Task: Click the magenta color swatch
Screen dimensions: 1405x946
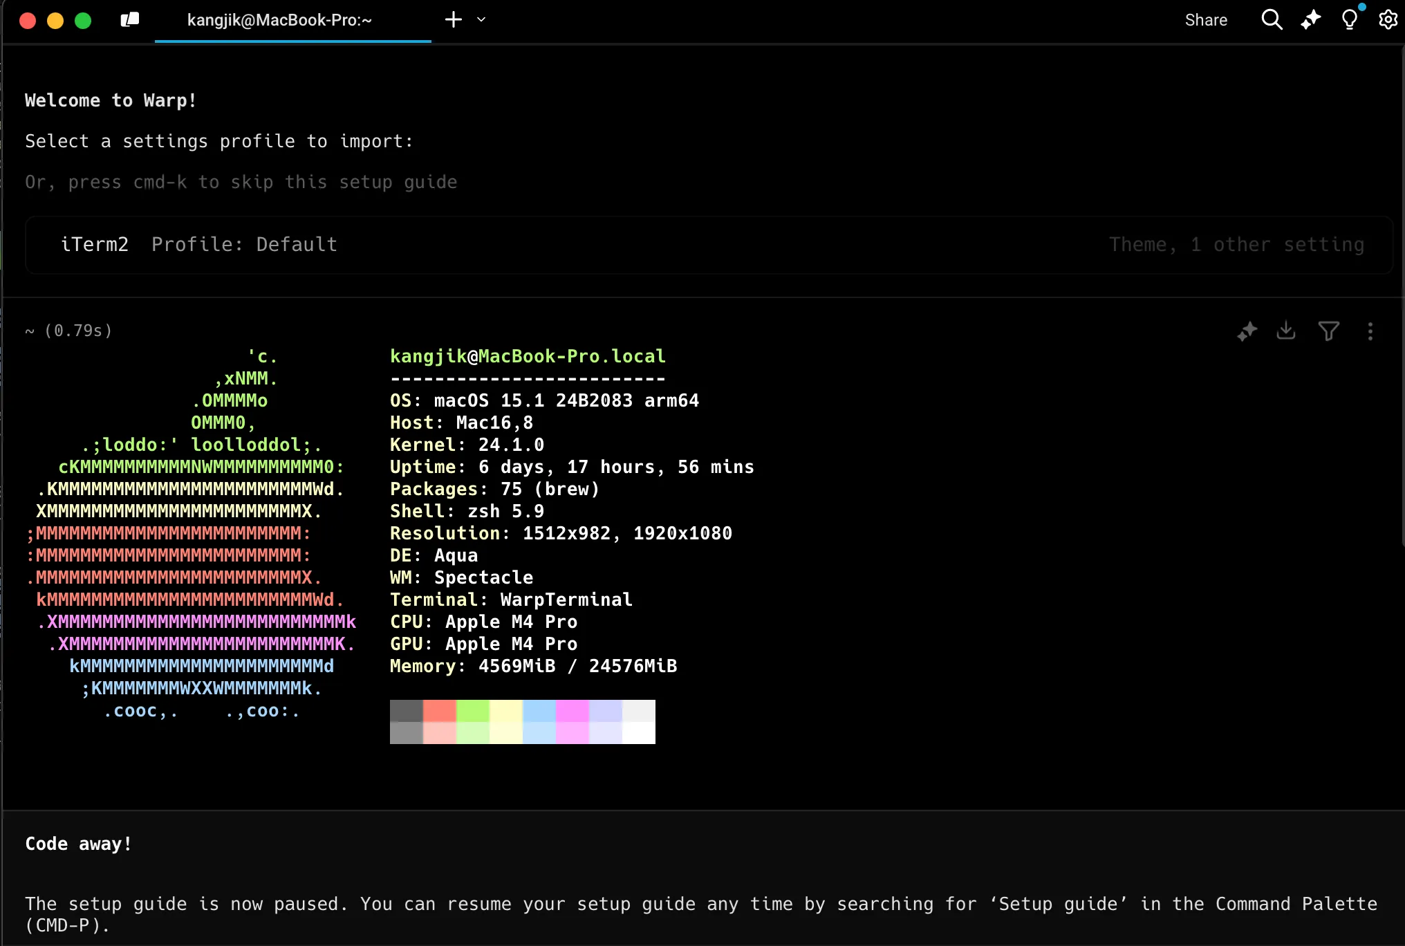Action: click(x=573, y=711)
